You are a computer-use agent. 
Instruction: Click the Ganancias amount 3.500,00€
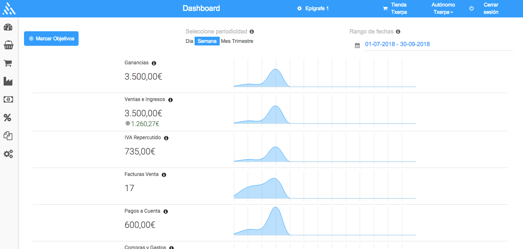click(x=143, y=77)
